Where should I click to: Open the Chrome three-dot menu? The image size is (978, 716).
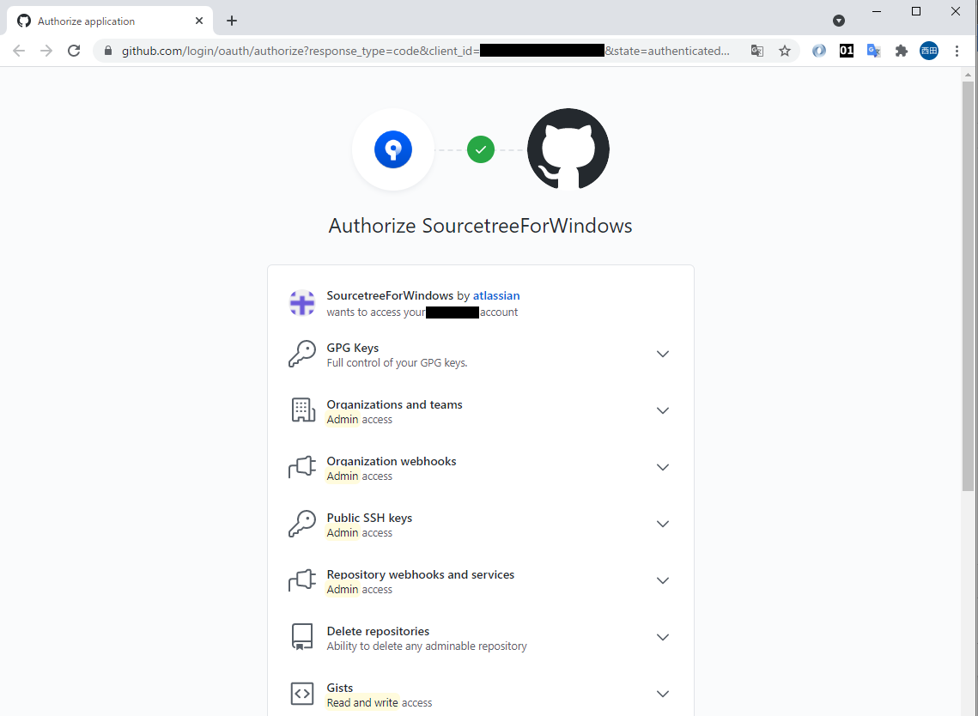[957, 51]
